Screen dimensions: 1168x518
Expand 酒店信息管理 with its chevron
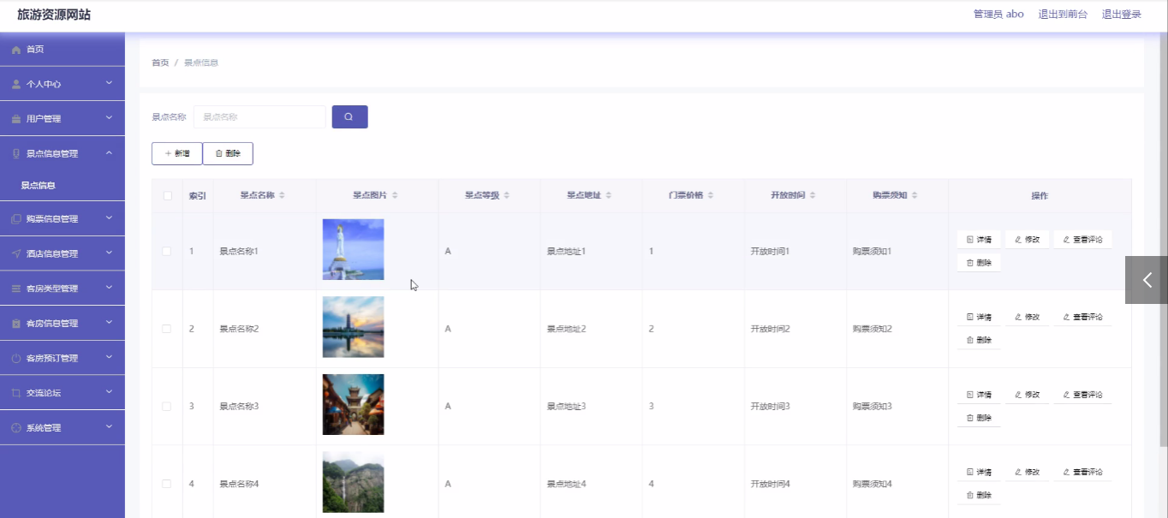click(x=109, y=253)
